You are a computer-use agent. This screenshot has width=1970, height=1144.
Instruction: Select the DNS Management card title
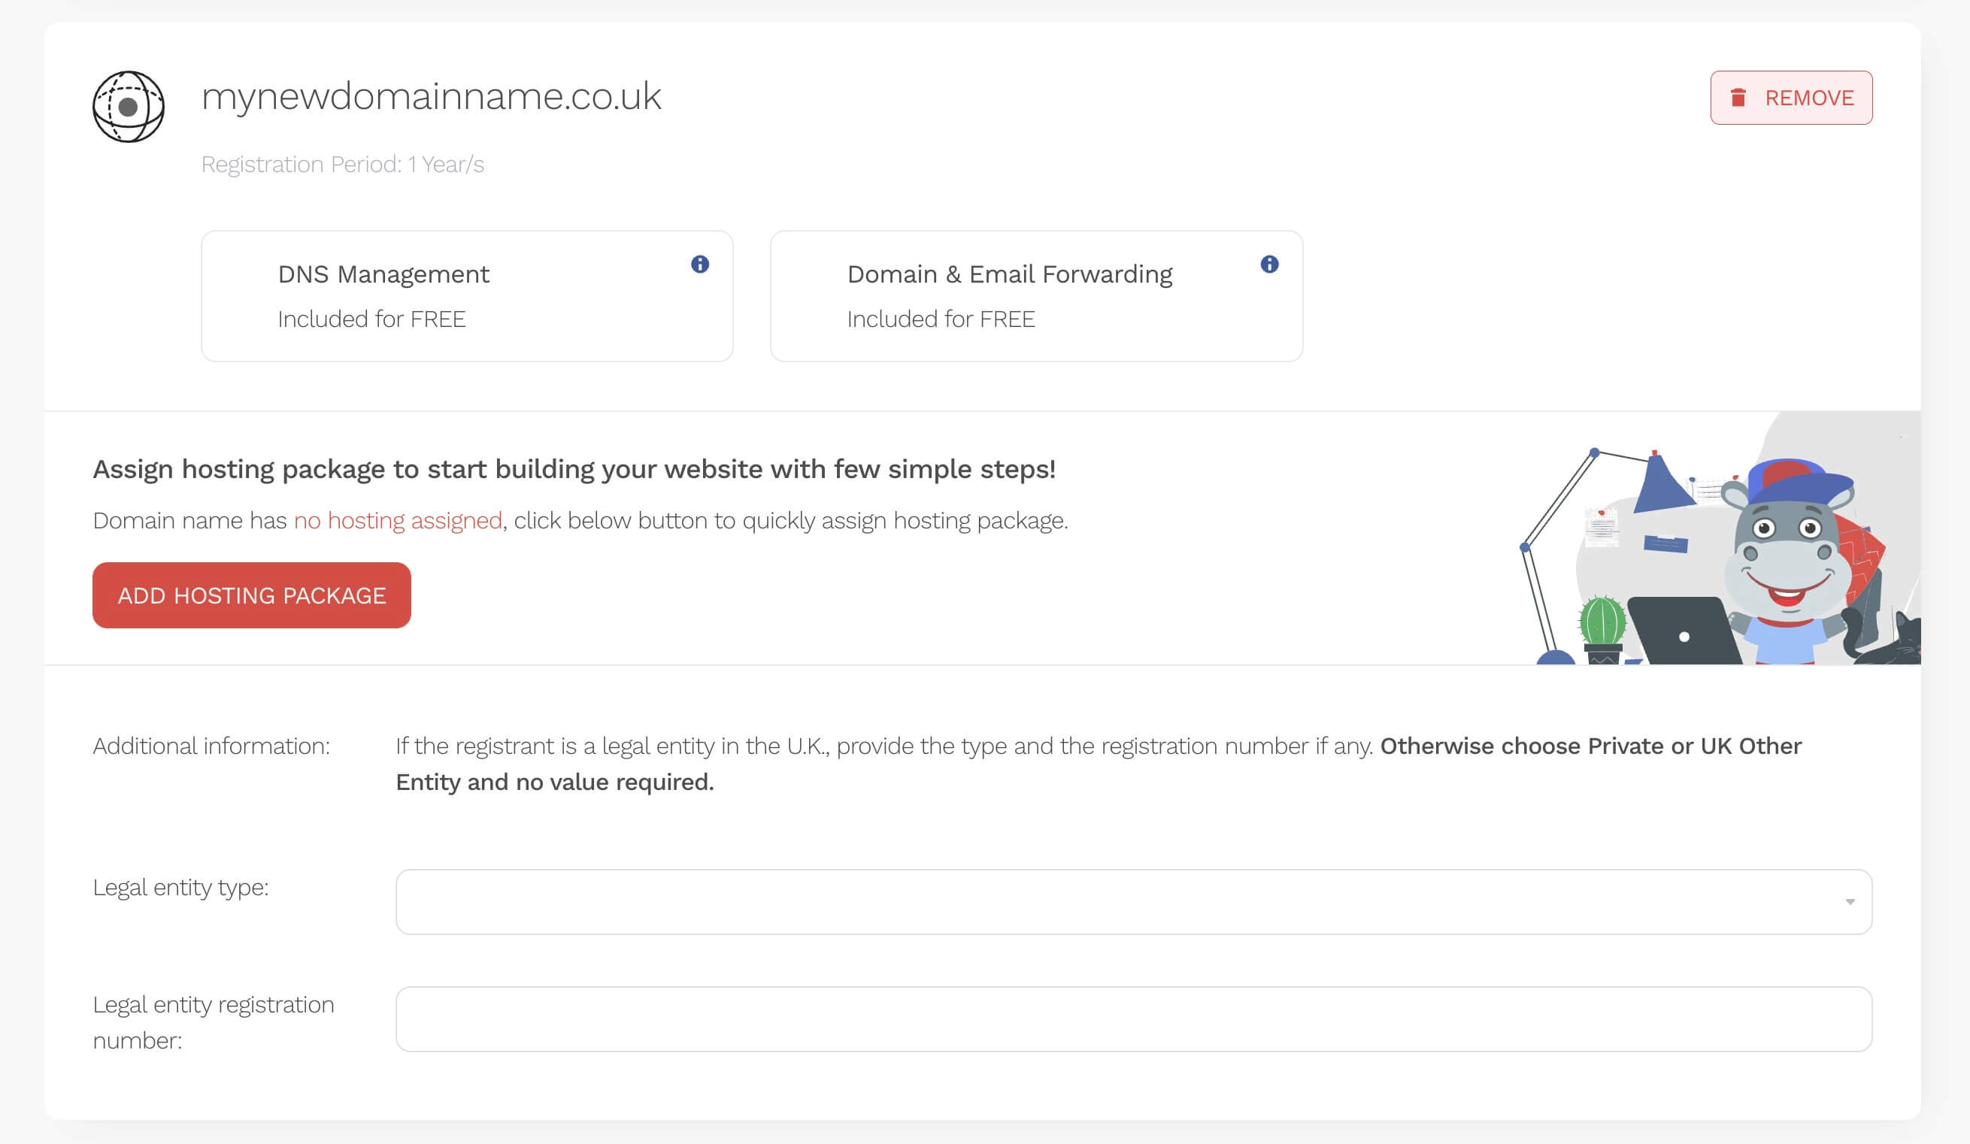click(383, 274)
